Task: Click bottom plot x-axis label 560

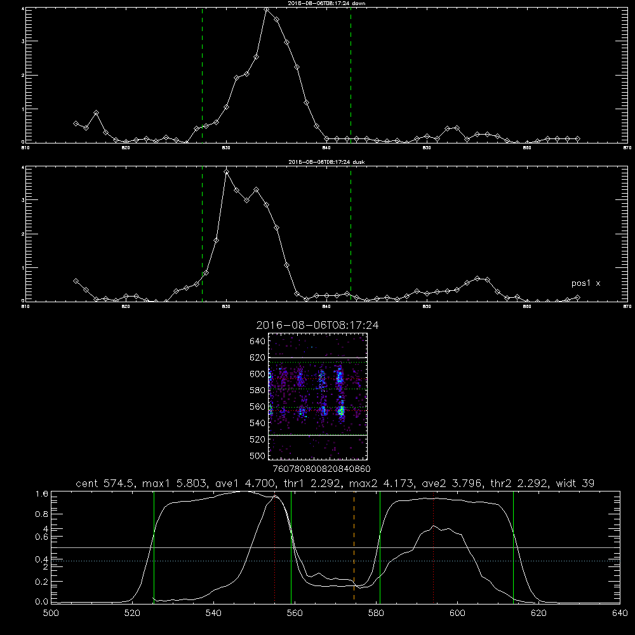Action: [x=295, y=613]
